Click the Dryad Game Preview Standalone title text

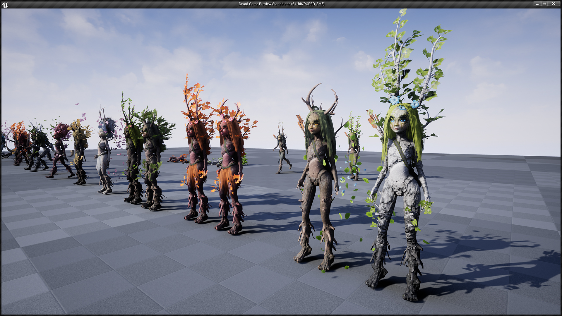[281, 4]
